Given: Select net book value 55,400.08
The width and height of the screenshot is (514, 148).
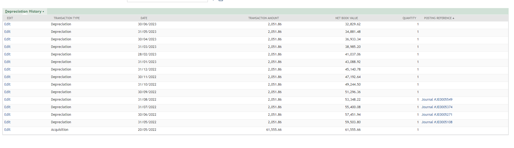Looking at the screenshot, I should pos(353,107).
